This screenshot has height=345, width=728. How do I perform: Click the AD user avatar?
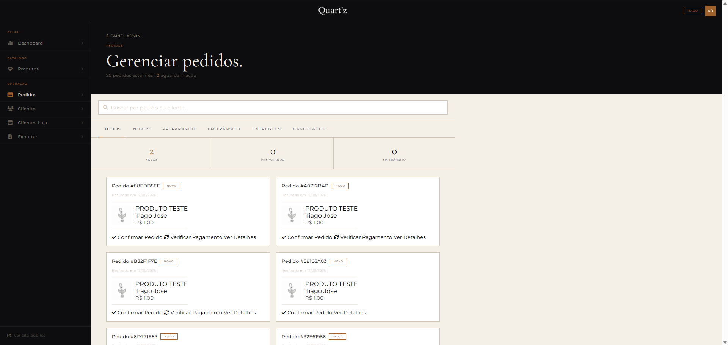(710, 11)
